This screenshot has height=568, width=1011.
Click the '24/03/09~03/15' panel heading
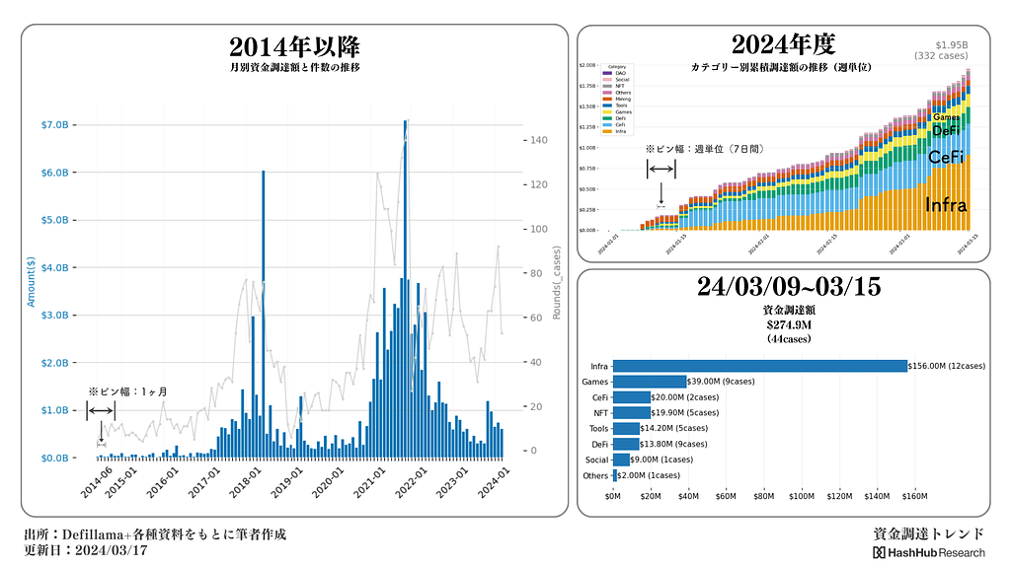pos(788,287)
